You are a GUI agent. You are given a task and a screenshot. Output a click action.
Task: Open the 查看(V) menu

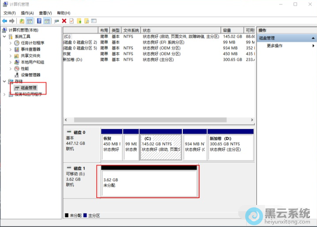pos(45,13)
